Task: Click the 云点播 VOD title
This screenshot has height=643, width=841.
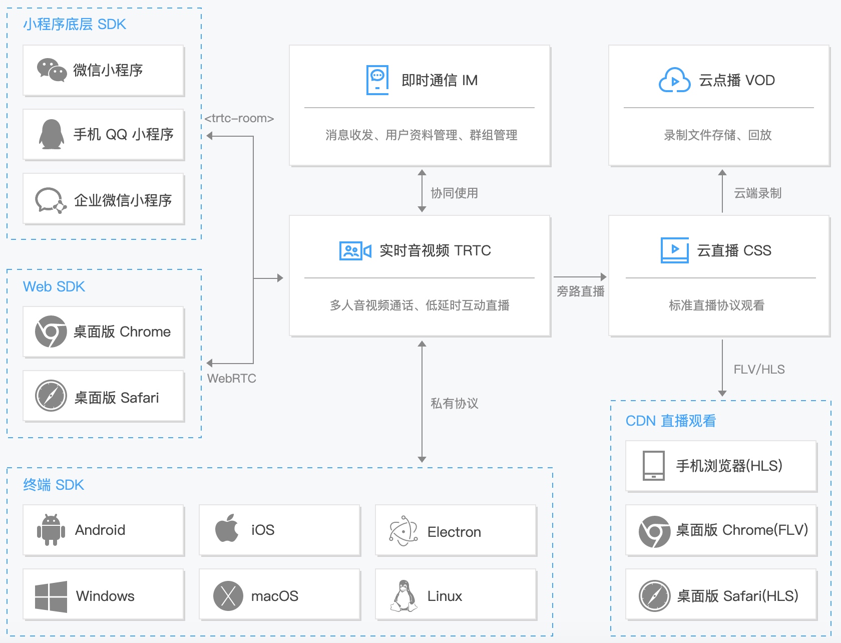Action: [737, 80]
